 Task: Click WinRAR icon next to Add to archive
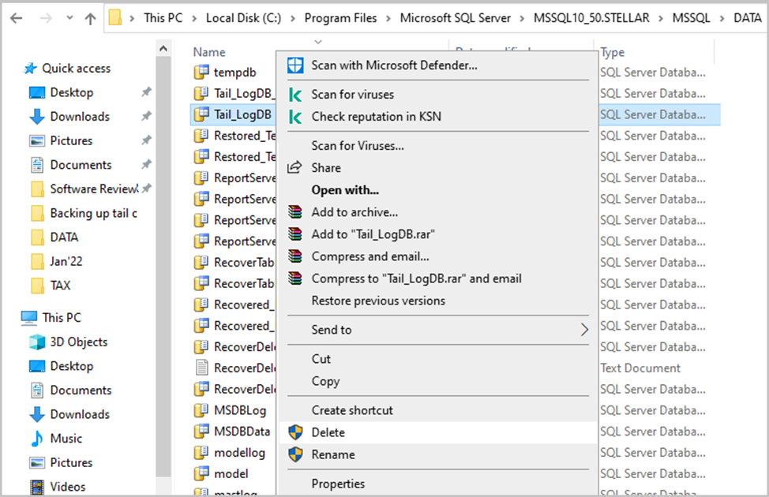pos(294,211)
